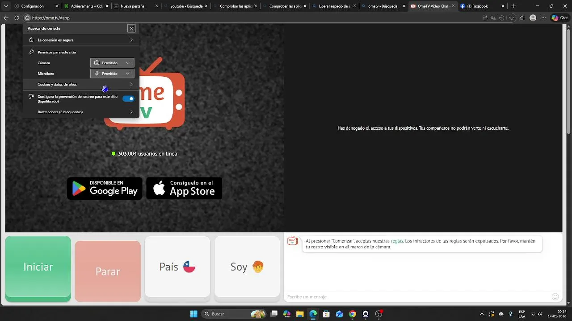Close the Facebook tab
572x321 pixels.
pos(503,6)
